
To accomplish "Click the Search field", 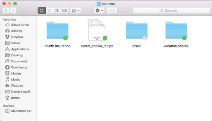I will pos(171,11).
